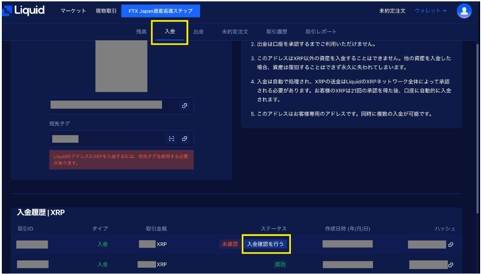Click the 取引ID column header

coord(25,229)
